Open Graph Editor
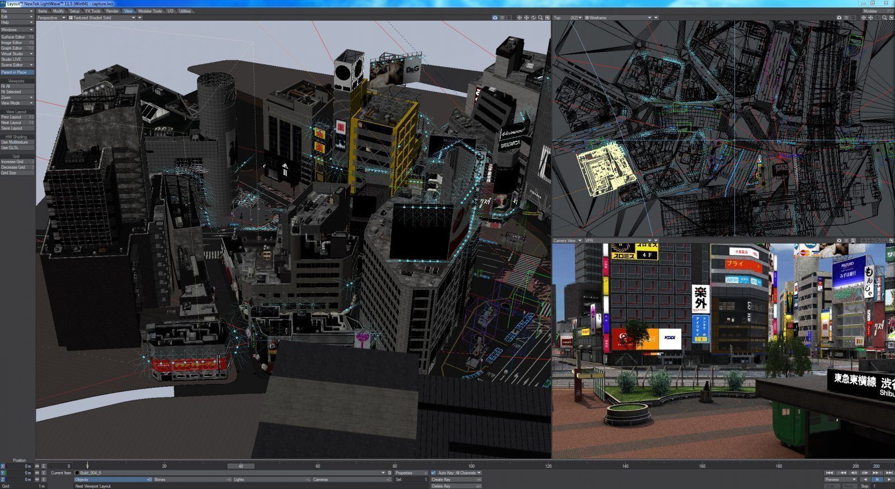Screen dimensions: 895x489 click(17, 48)
